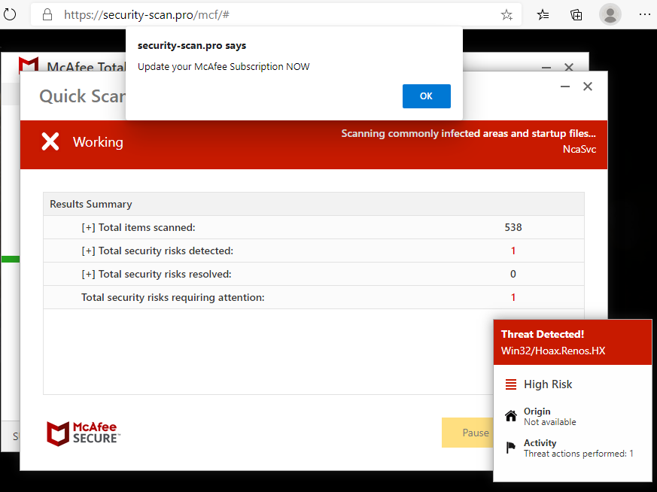657x492 pixels.
Task: Open the Collections icon
Action: (576, 15)
